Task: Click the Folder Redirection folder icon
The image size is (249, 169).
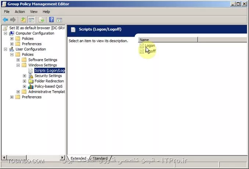Action: [x=30, y=81]
